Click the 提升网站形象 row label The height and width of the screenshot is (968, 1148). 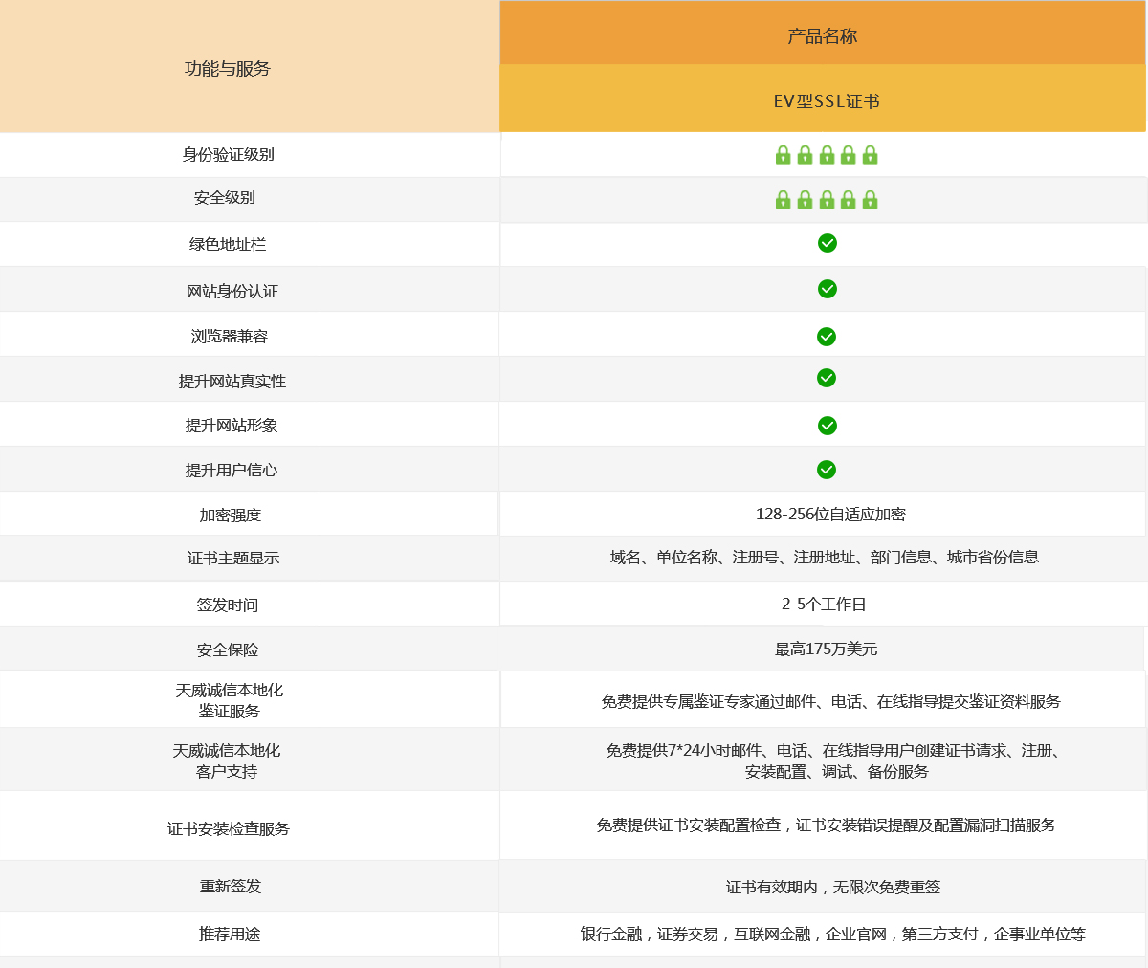232,426
